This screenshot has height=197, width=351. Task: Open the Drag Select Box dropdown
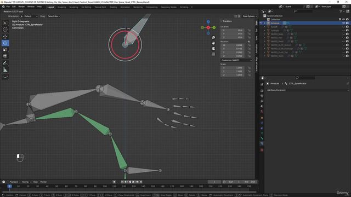pos(54,16)
